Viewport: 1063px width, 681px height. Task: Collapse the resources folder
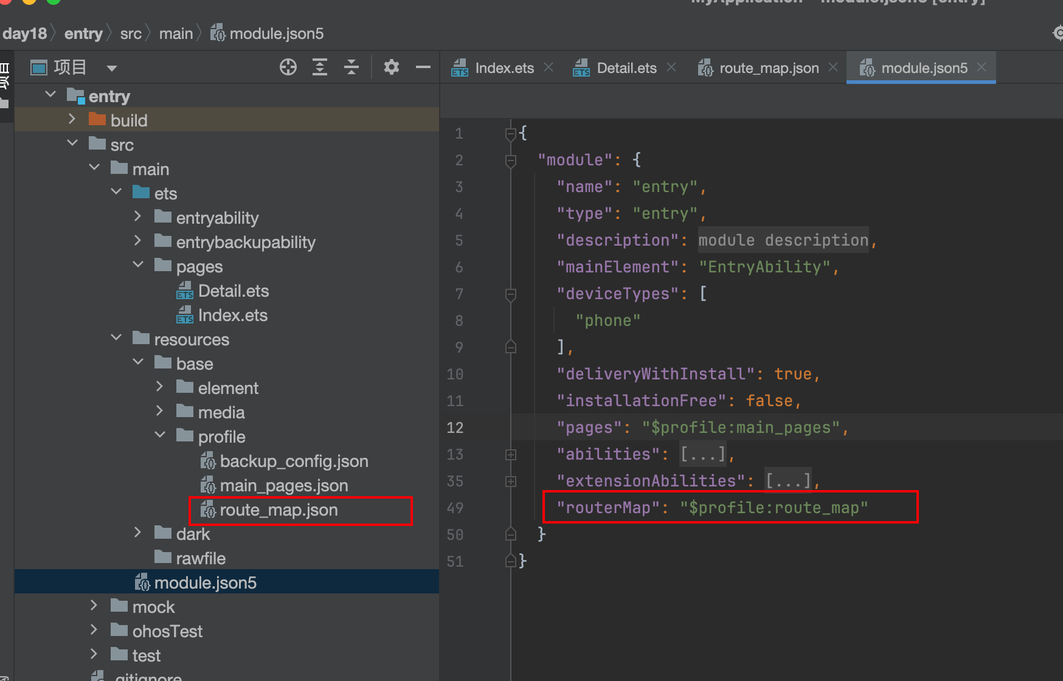click(116, 337)
